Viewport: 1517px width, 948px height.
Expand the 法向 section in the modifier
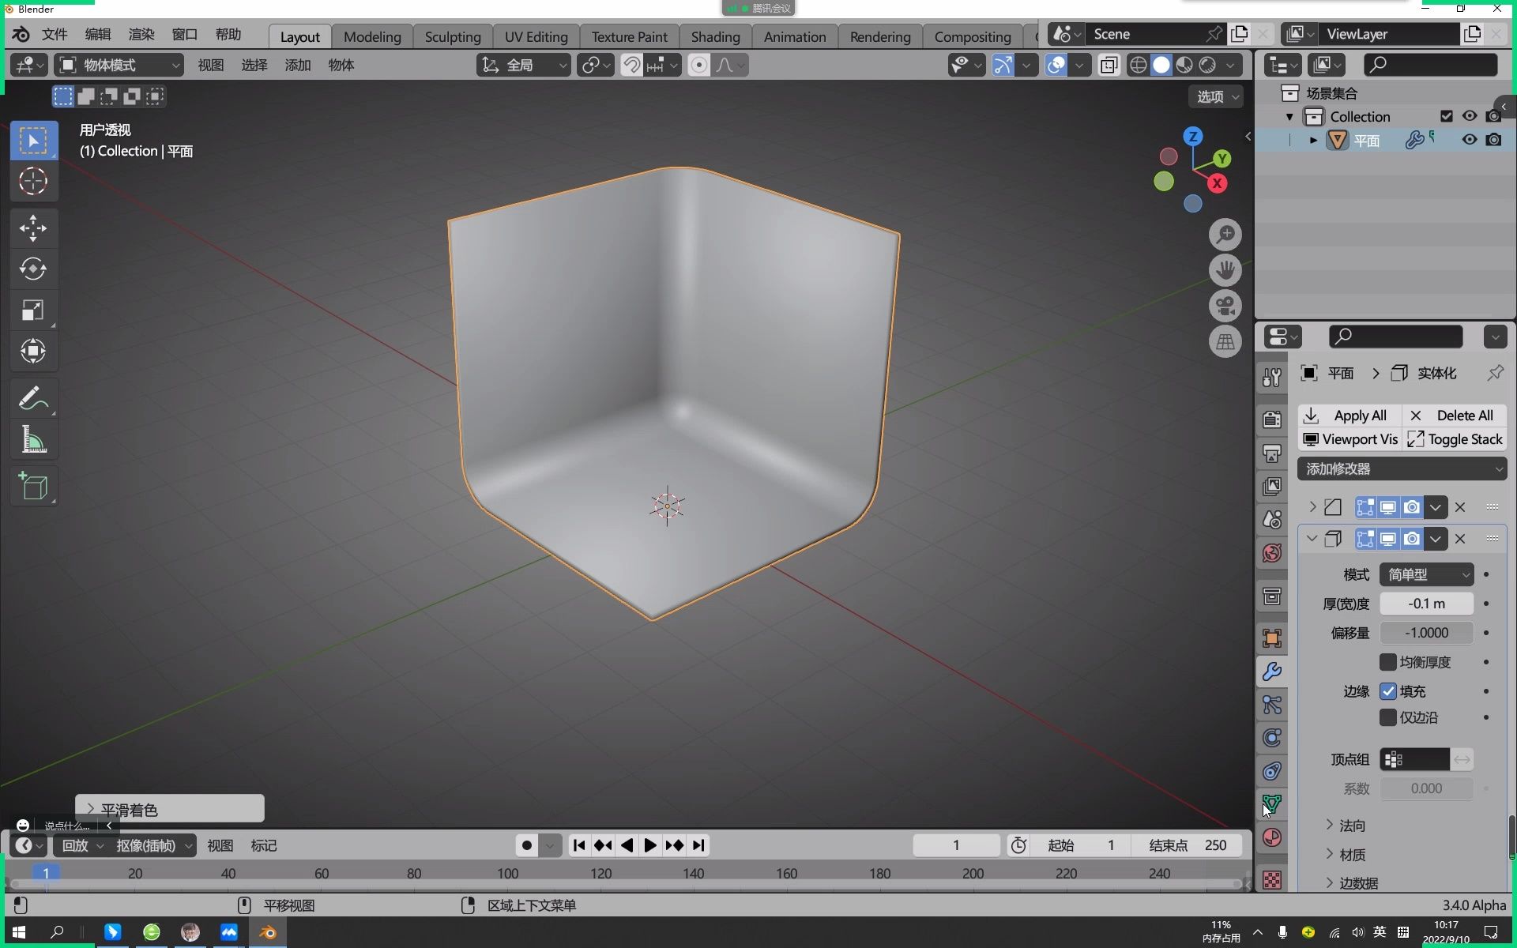1352,825
